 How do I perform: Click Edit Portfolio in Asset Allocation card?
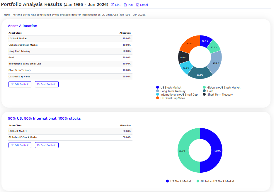20,84
